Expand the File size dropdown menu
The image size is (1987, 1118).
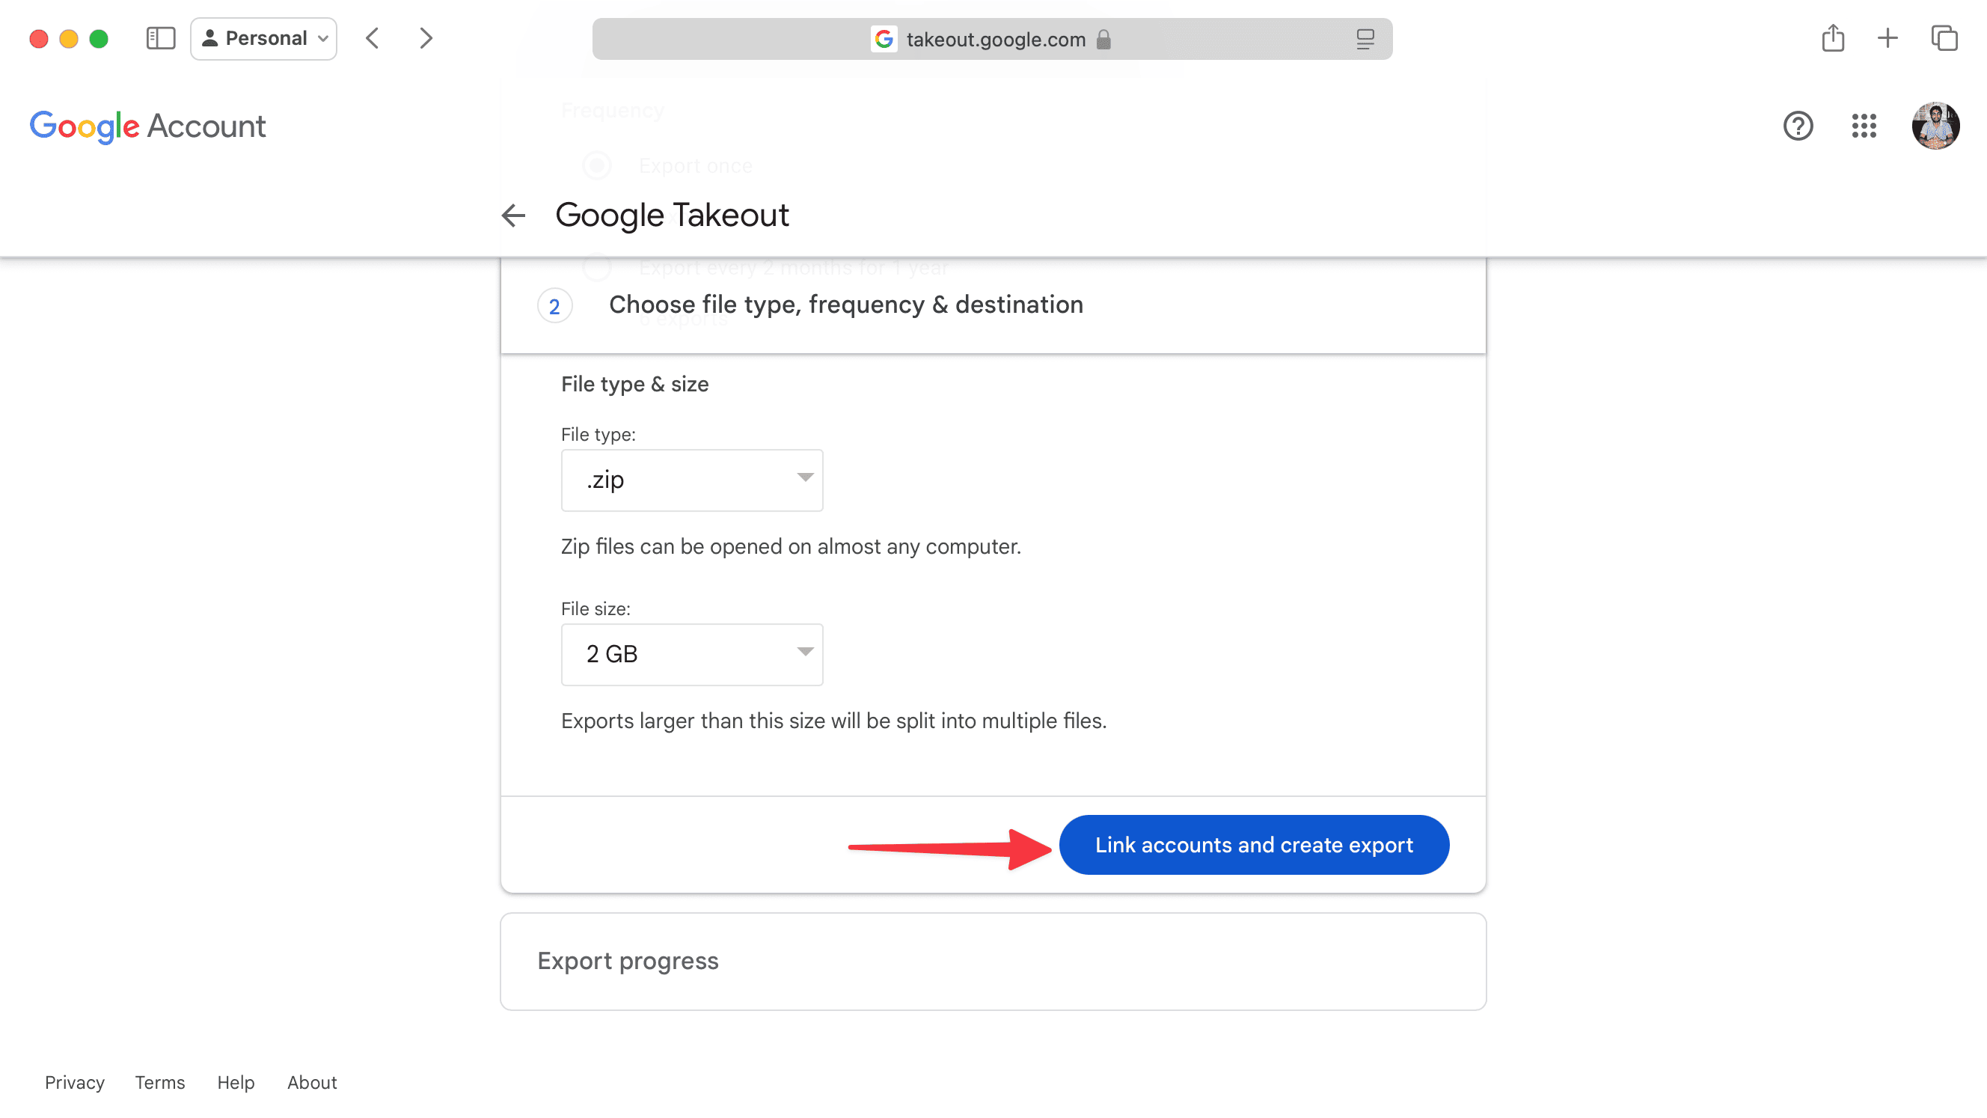691,653
